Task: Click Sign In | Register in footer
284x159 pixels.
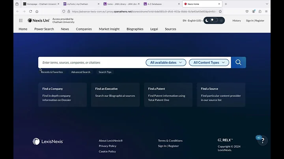Action: coord(168,146)
